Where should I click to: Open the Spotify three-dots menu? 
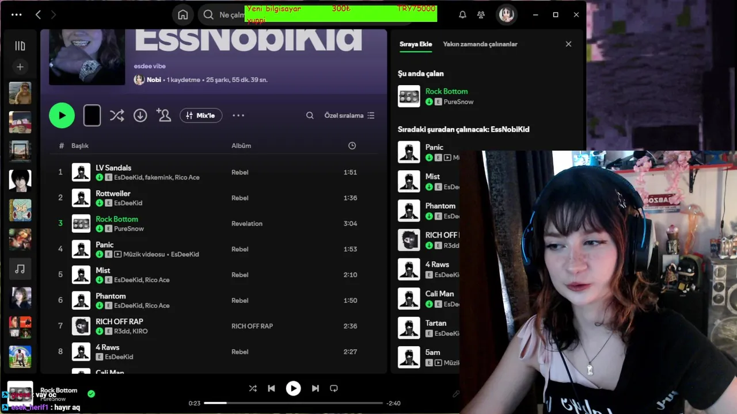tap(16, 15)
